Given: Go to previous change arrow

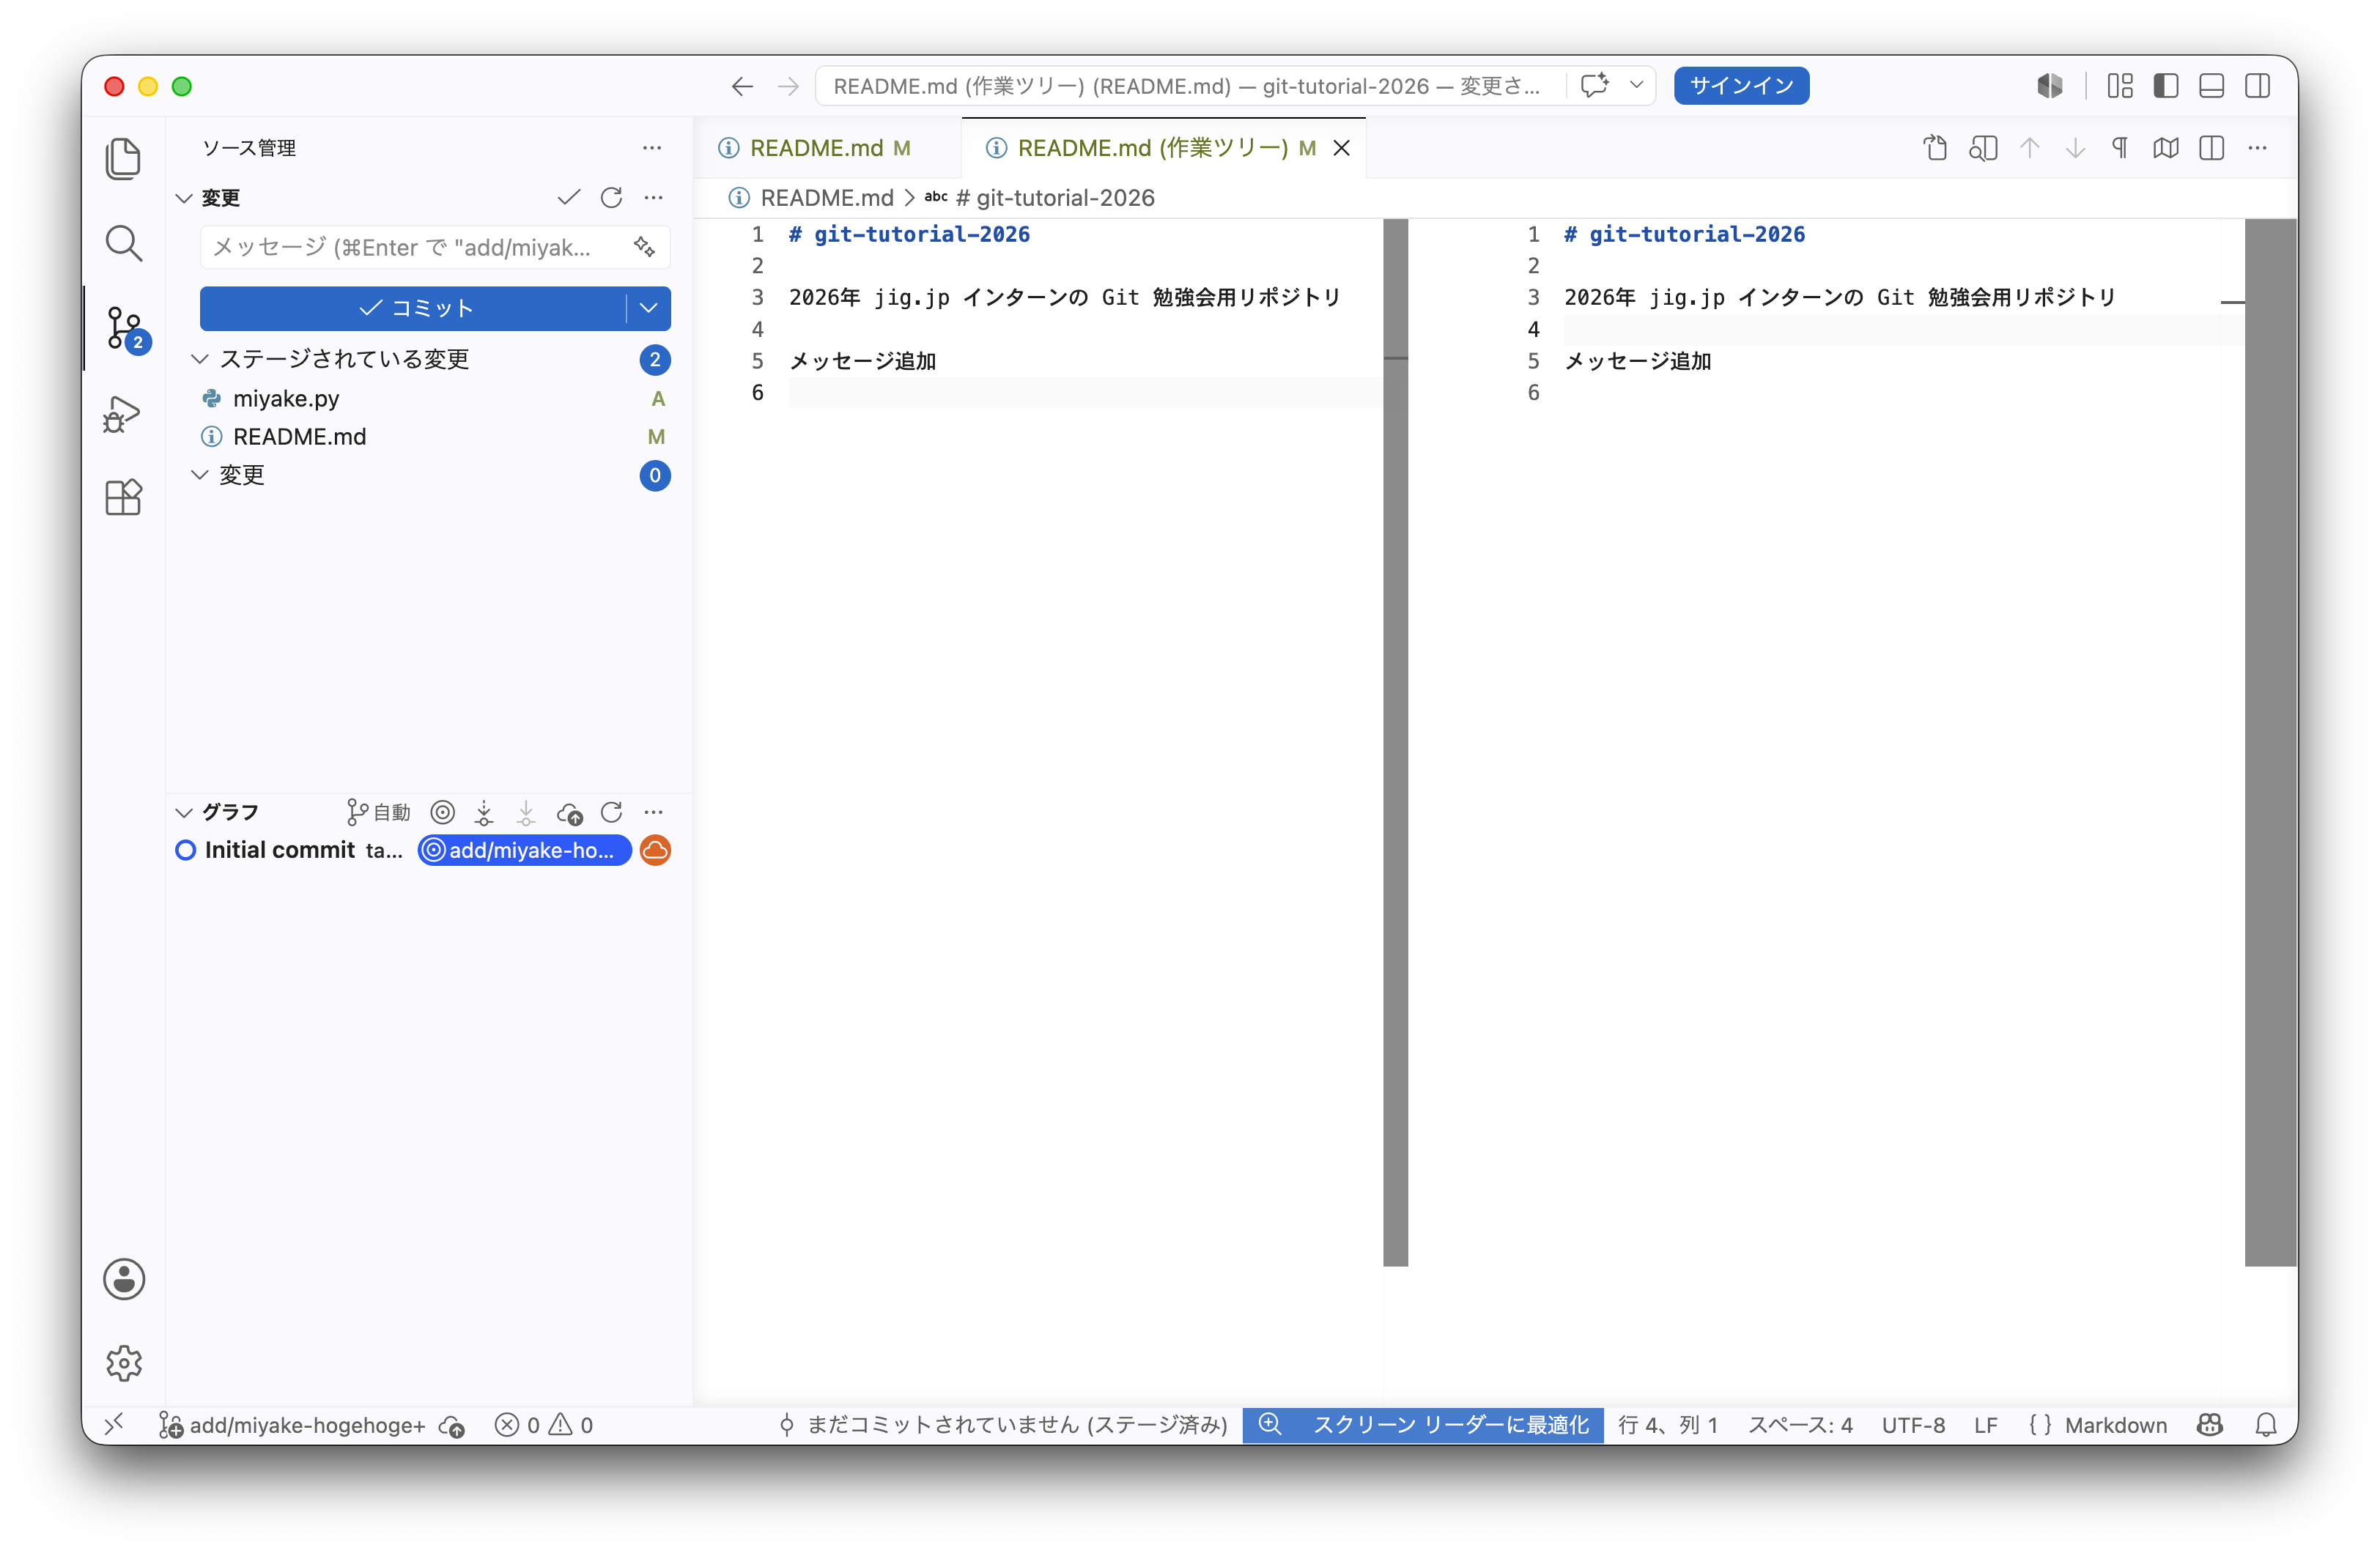Looking at the screenshot, I should pos(2029,148).
